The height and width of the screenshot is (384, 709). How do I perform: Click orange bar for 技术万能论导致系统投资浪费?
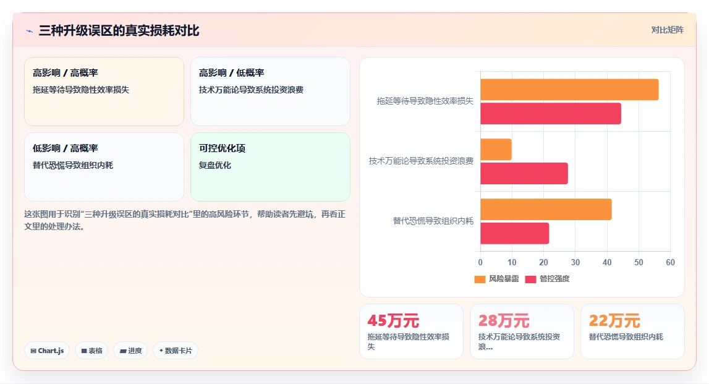(x=496, y=149)
